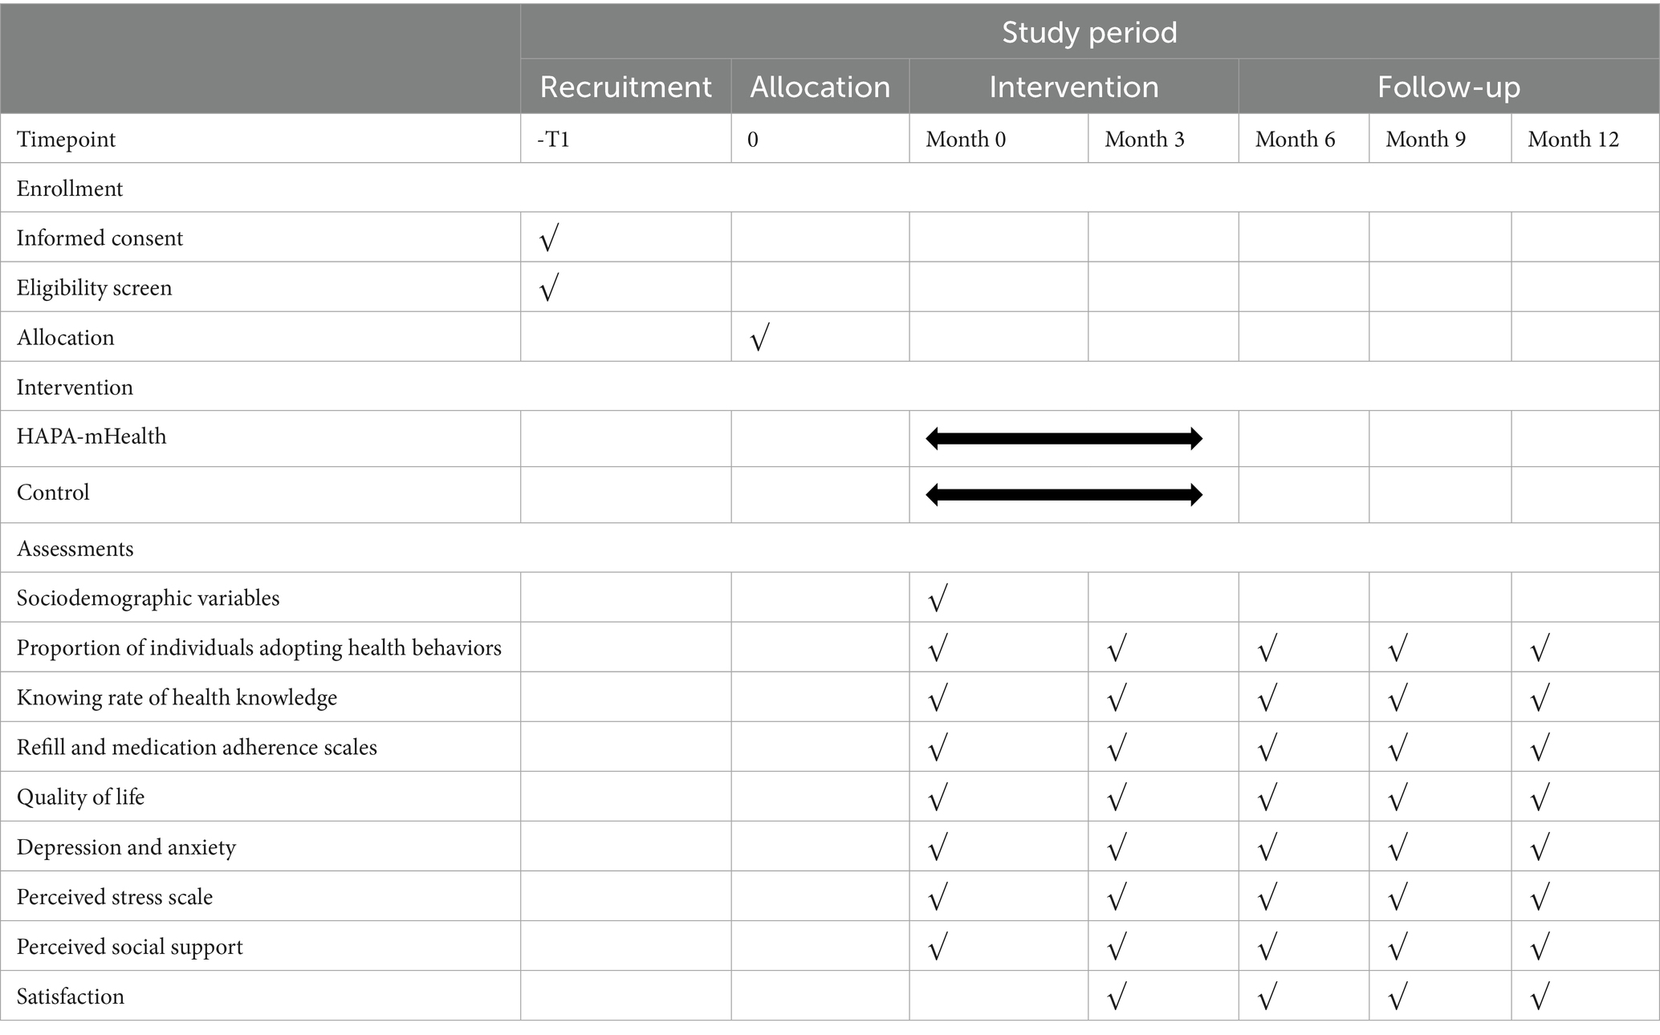Image resolution: width=1660 pixels, height=1035 pixels.
Task: Click the Assessments section label
Action: click(75, 549)
